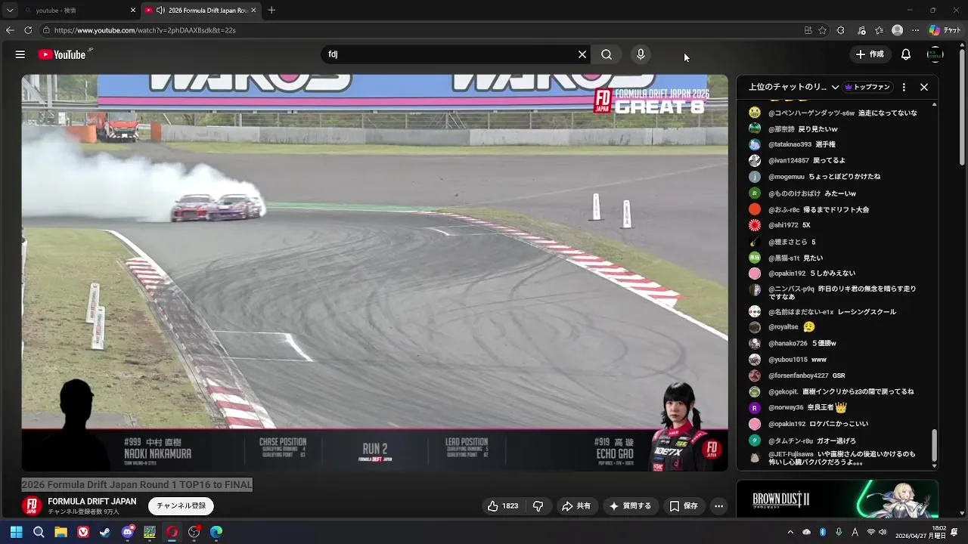Viewport: 968px width, 544px height.
Task: Open Discord from the taskbar
Action: (128, 532)
